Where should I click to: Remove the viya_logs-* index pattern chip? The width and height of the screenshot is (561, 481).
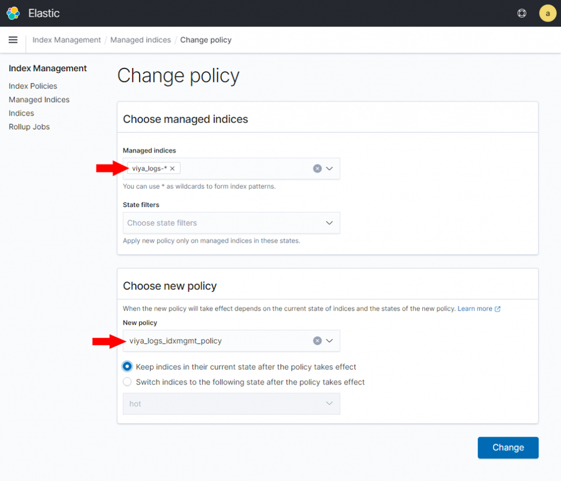172,168
